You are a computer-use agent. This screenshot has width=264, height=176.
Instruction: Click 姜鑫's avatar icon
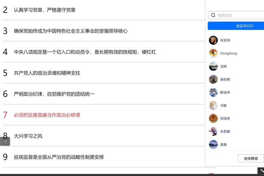pyautogui.click(x=213, y=144)
